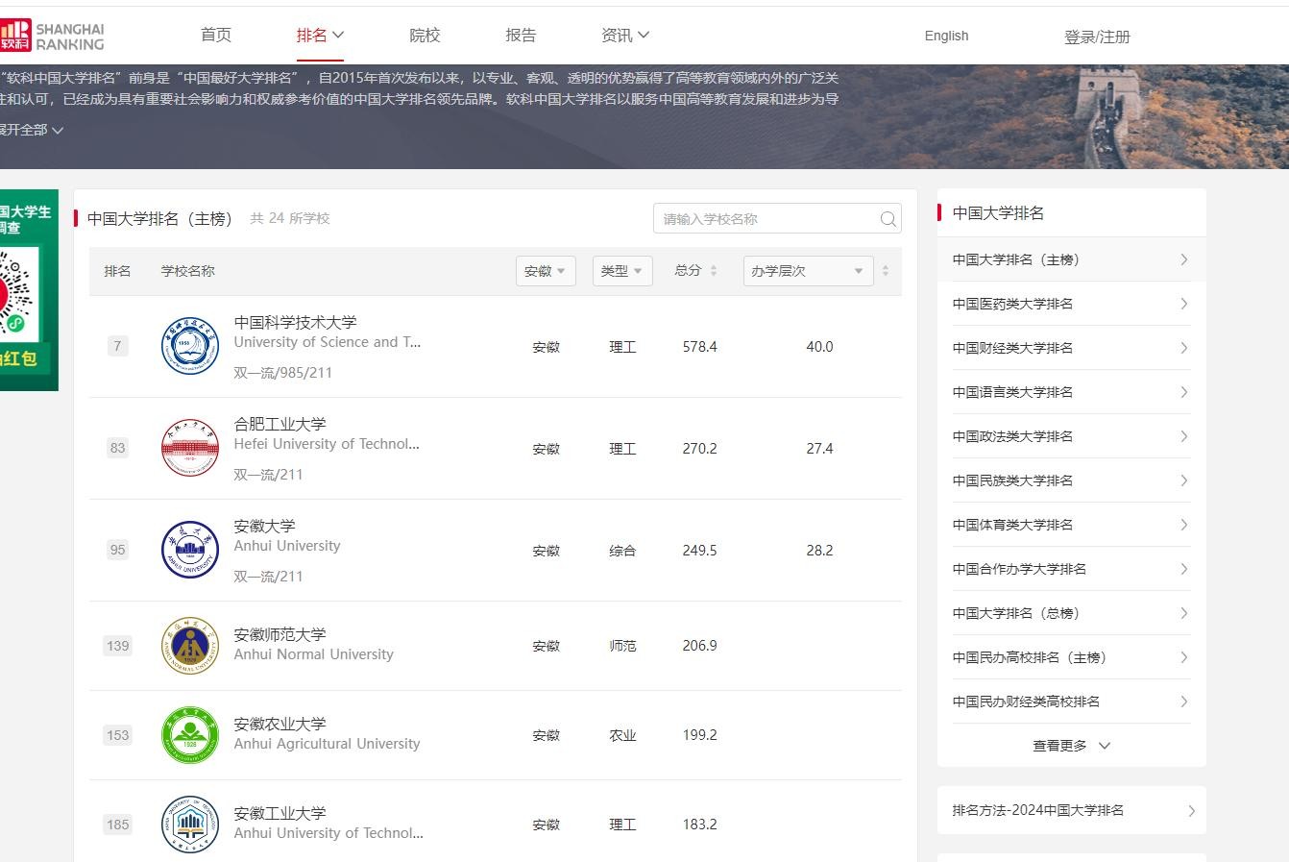This screenshot has height=862, width=1289.
Task: Click the ShanghaiRanking logo
Action: tap(53, 36)
